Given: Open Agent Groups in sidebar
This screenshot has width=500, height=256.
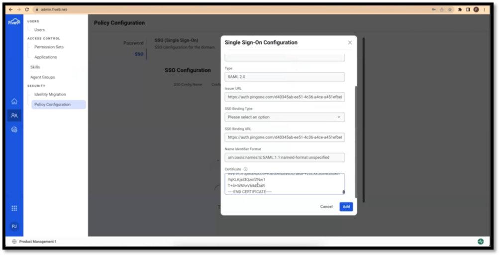Looking at the screenshot, I should point(43,77).
